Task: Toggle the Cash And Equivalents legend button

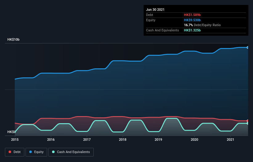Action: 71,152
